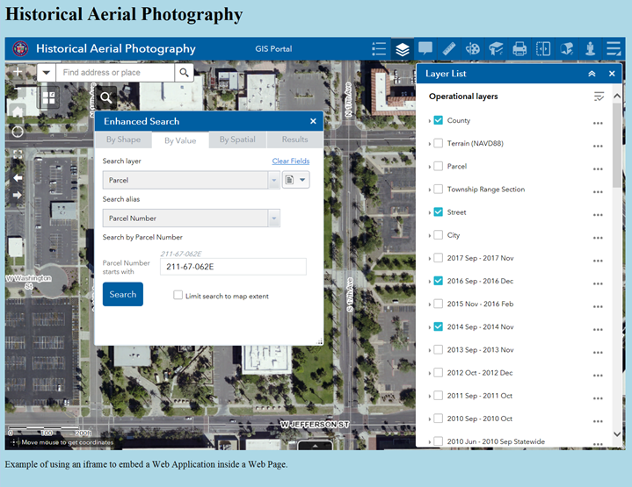Go to previous map extent arrow
This screenshot has width=632, height=487.
[18, 177]
